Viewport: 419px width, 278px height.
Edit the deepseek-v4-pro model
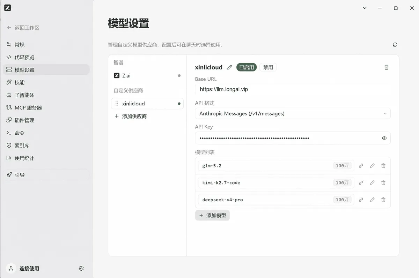coord(372,200)
